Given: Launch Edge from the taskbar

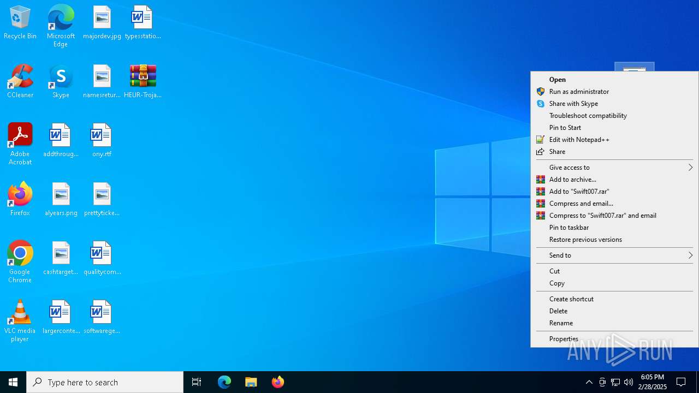Looking at the screenshot, I should pyautogui.click(x=224, y=382).
